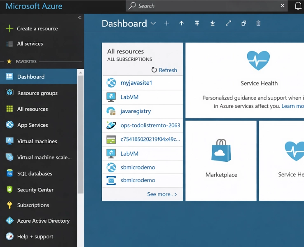Click the magnifier Search icon
304x247 pixels.
[132, 6]
